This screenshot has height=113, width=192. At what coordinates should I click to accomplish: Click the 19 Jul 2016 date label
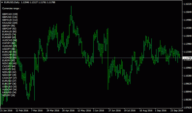coord(130,111)
